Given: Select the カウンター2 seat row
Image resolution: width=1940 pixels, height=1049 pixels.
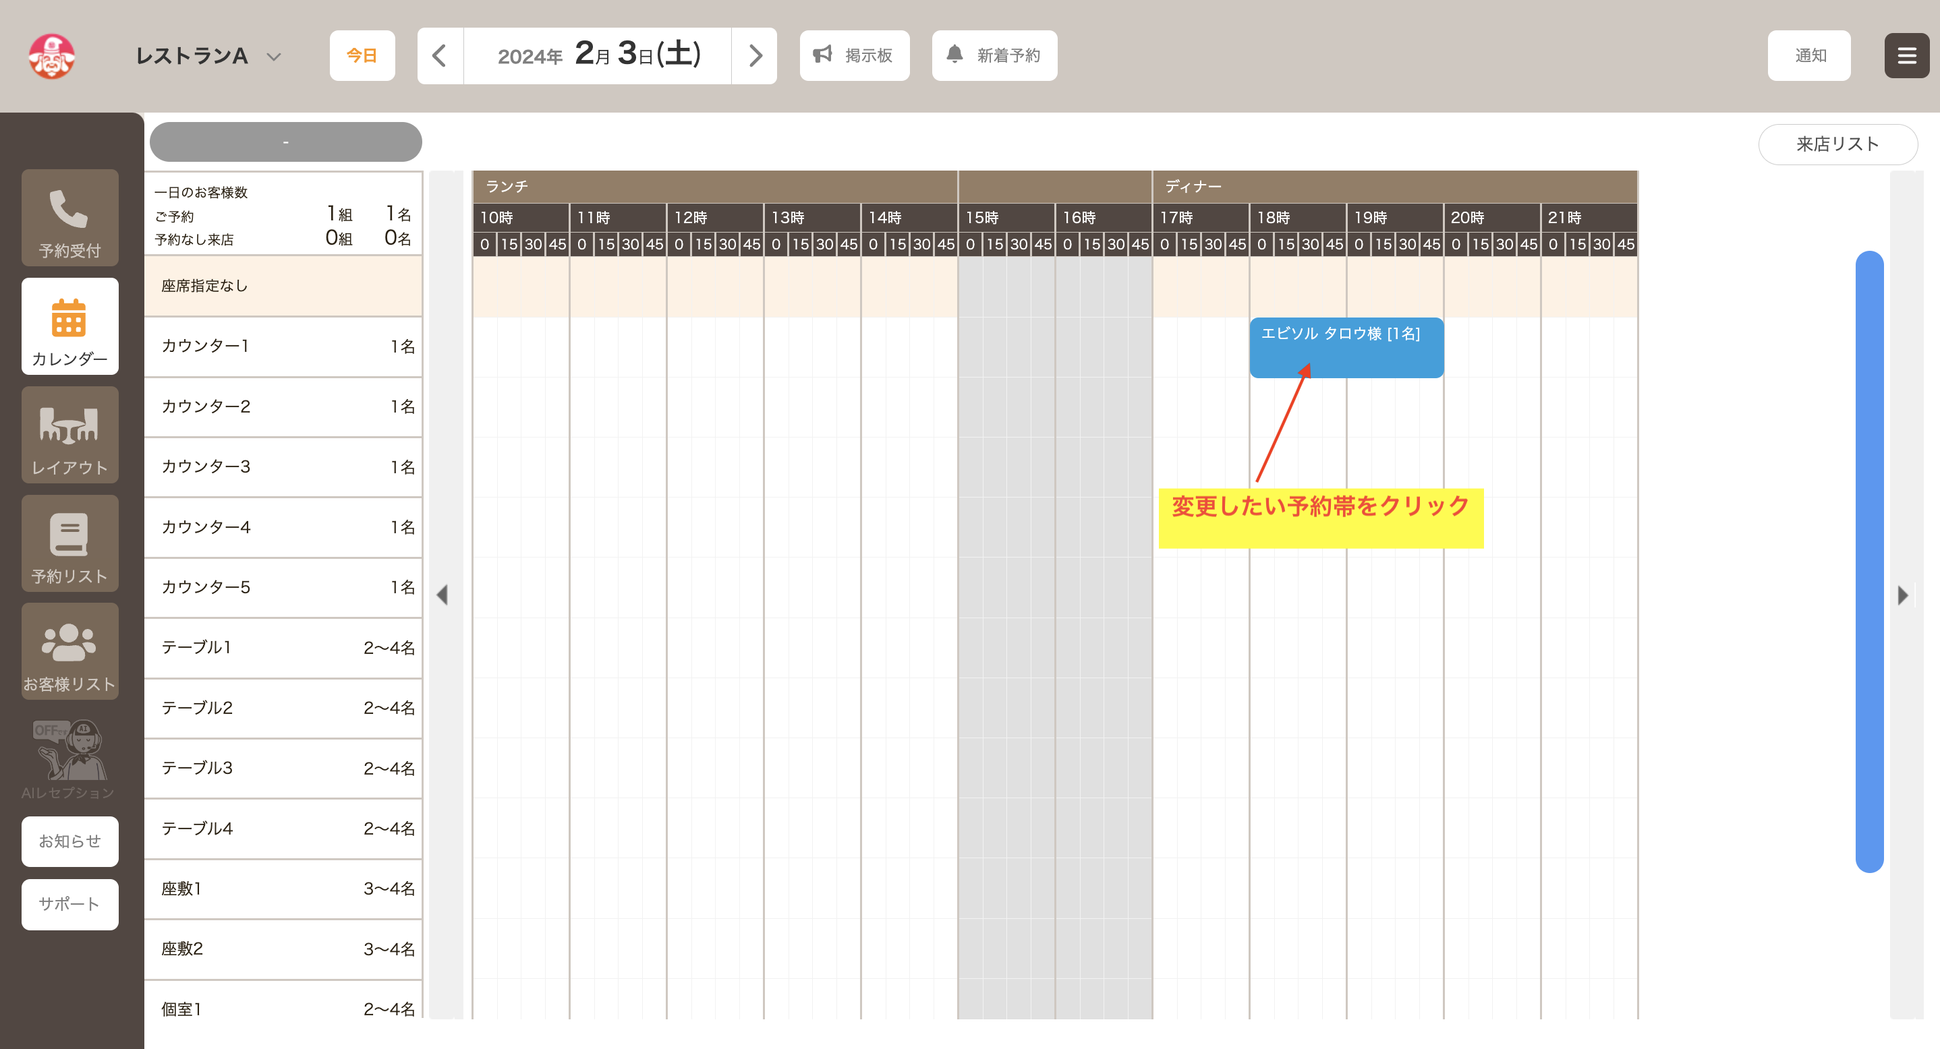Looking at the screenshot, I should click(283, 407).
